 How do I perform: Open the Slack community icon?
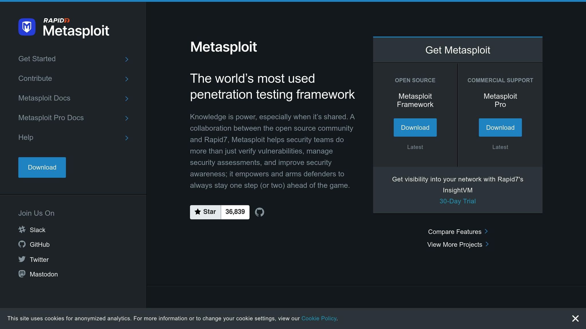pos(22,230)
